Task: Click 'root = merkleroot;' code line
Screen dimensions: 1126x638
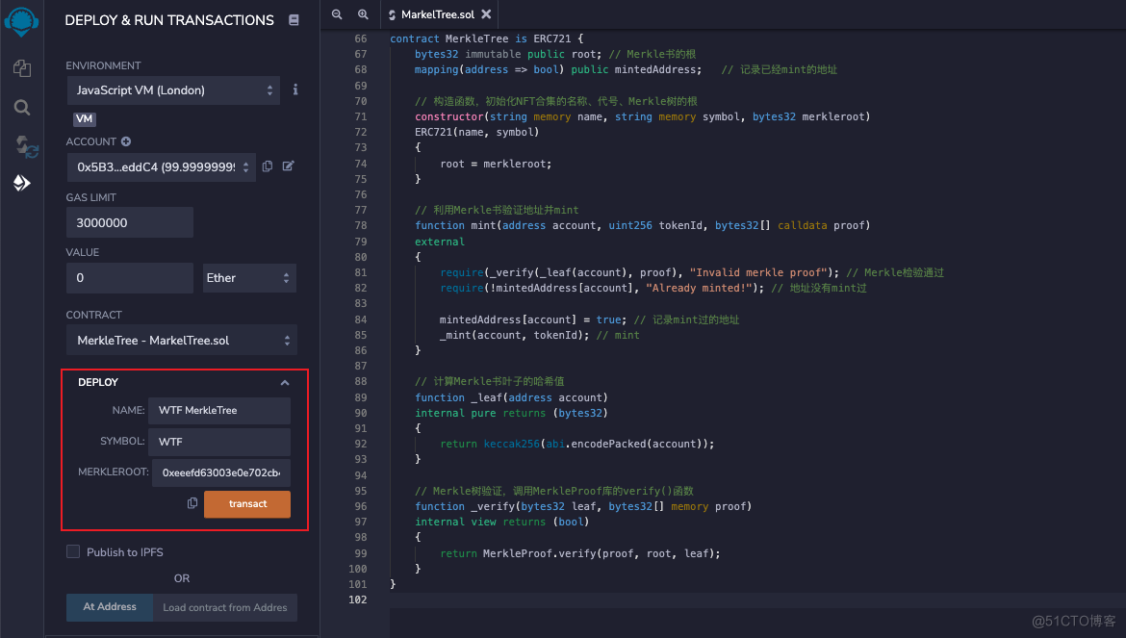Action: click(496, 164)
